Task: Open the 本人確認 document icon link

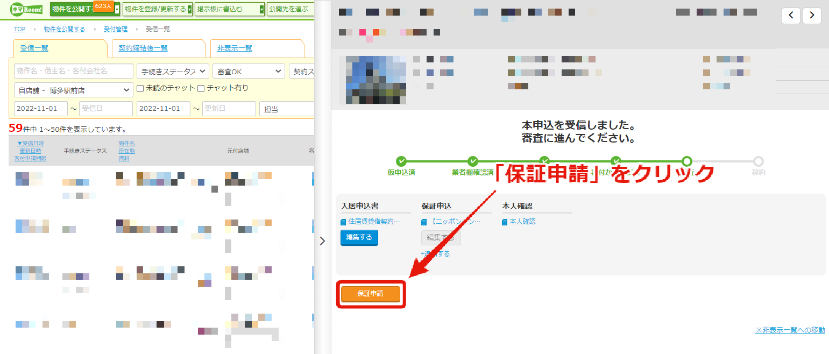Action: coord(505,222)
